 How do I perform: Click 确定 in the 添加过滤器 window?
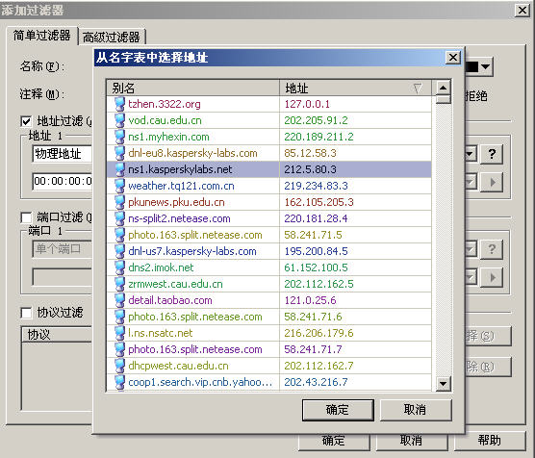[334, 441]
